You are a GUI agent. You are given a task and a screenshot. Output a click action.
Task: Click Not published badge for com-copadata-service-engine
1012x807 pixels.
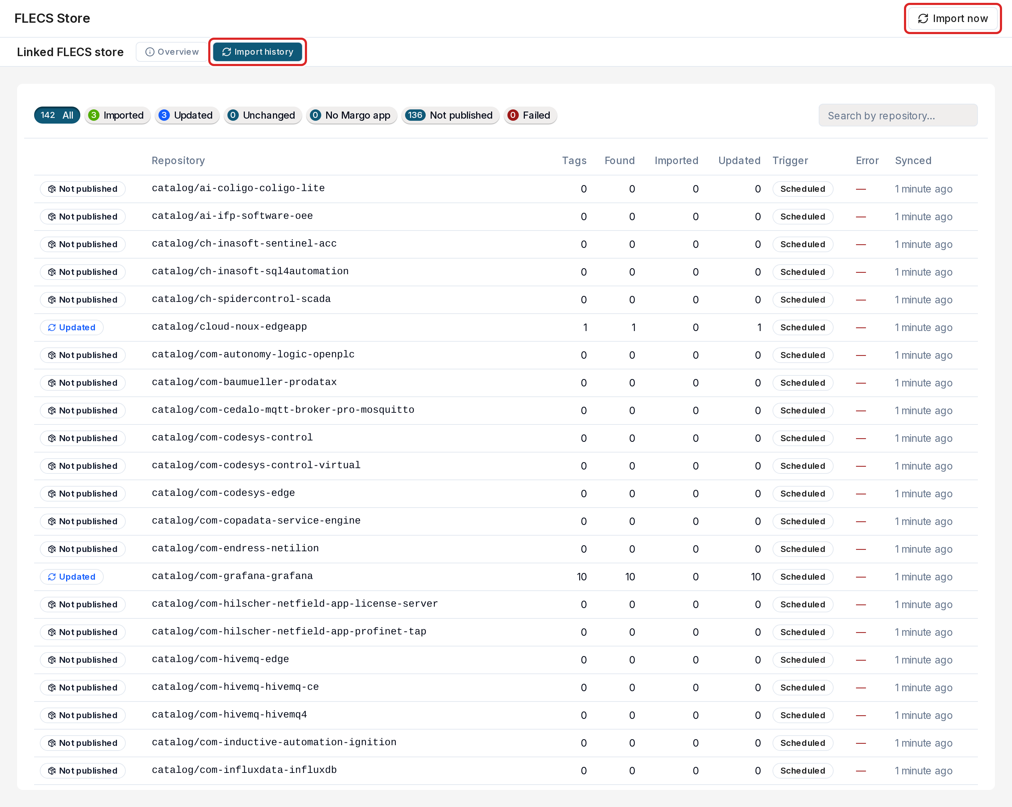(82, 521)
